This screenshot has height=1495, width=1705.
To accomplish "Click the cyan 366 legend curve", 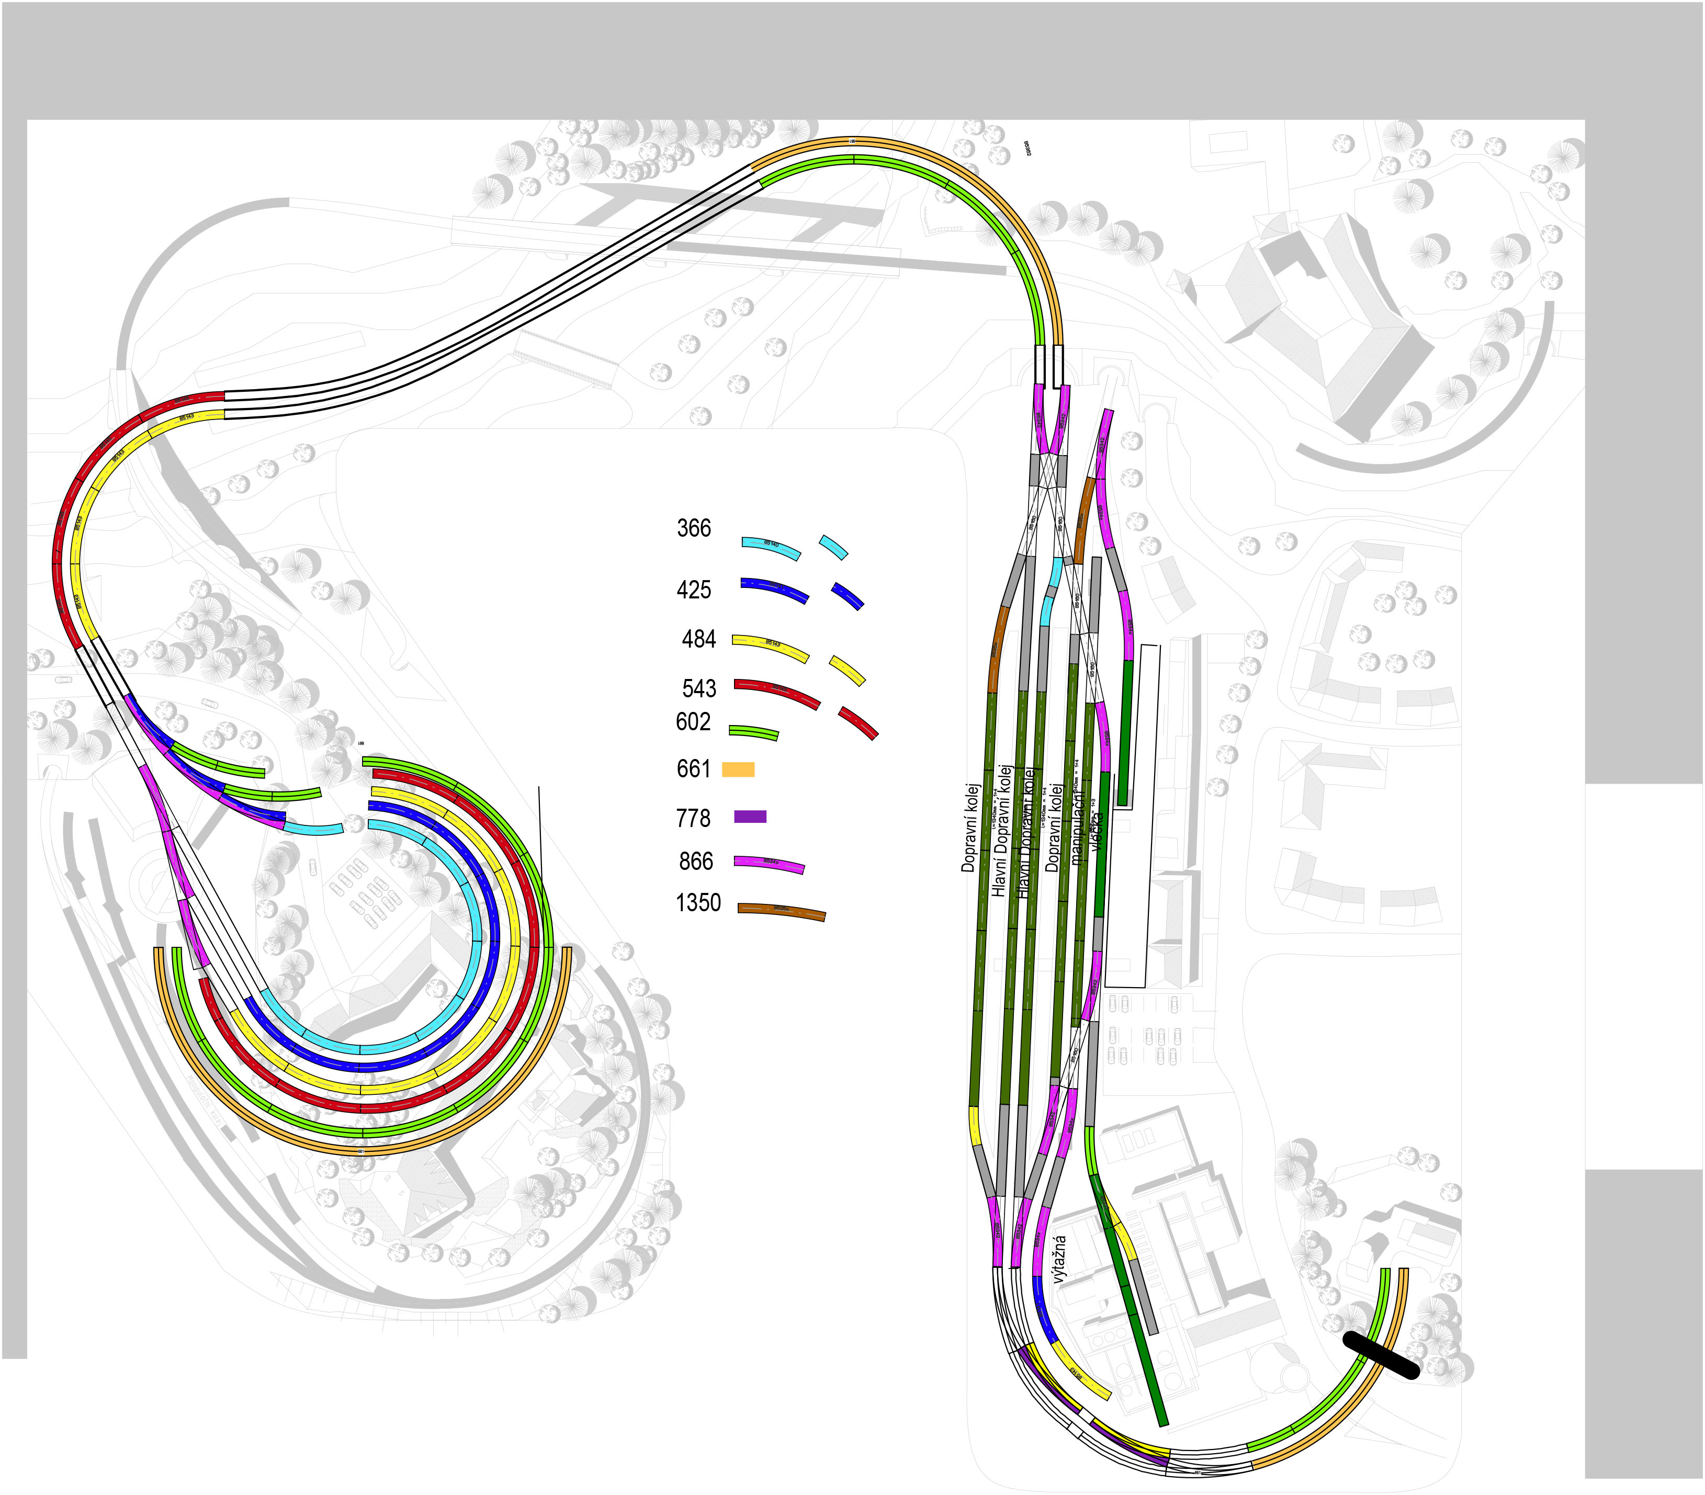I will click(x=771, y=546).
